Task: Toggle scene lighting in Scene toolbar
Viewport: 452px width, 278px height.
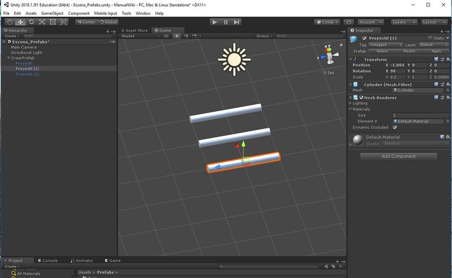Action: click(x=176, y=36)
